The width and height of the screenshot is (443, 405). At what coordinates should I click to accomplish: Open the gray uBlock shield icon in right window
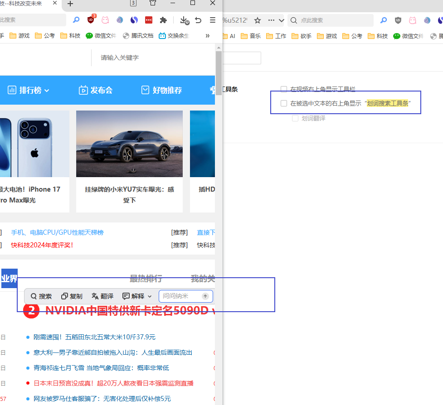(x=398, y=20)
